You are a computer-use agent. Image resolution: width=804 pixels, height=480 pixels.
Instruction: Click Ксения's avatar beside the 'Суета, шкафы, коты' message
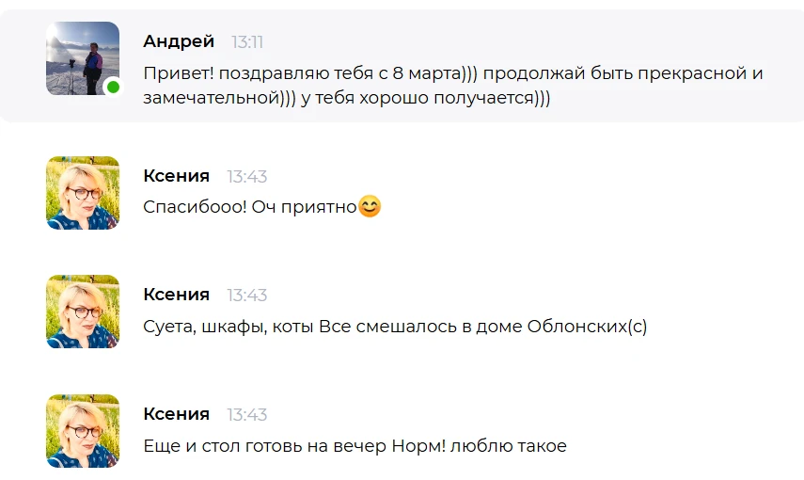click(x=83, y=312)
